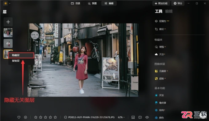The image size is (209, 121).
Task: Switch to the 预置 presets tab
Action: click(x=92, y=3)
